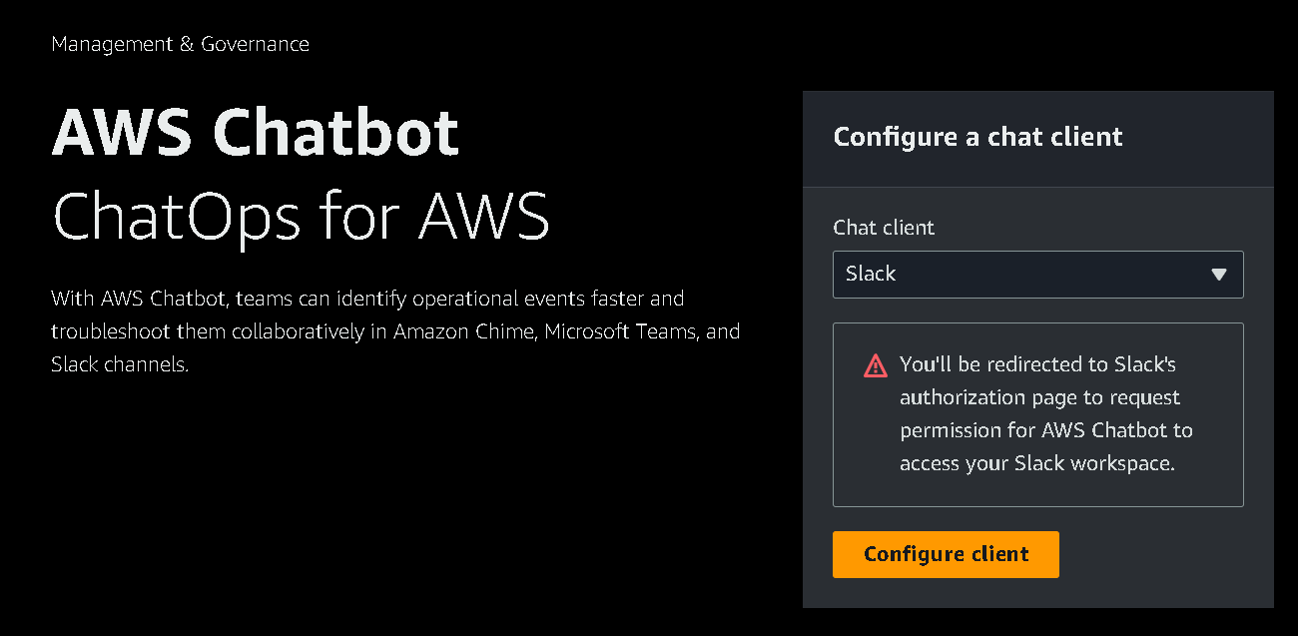1298x636 pixels.
Task: Click 'Microsoft Teams' in the description paragraph
Action: pyautogui.click(x=619, y=331)
